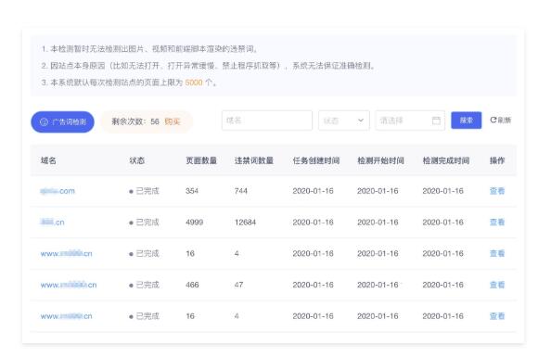Click the calendar icon in date field
This screenshot has width=551, height=357.
point(436,121)
